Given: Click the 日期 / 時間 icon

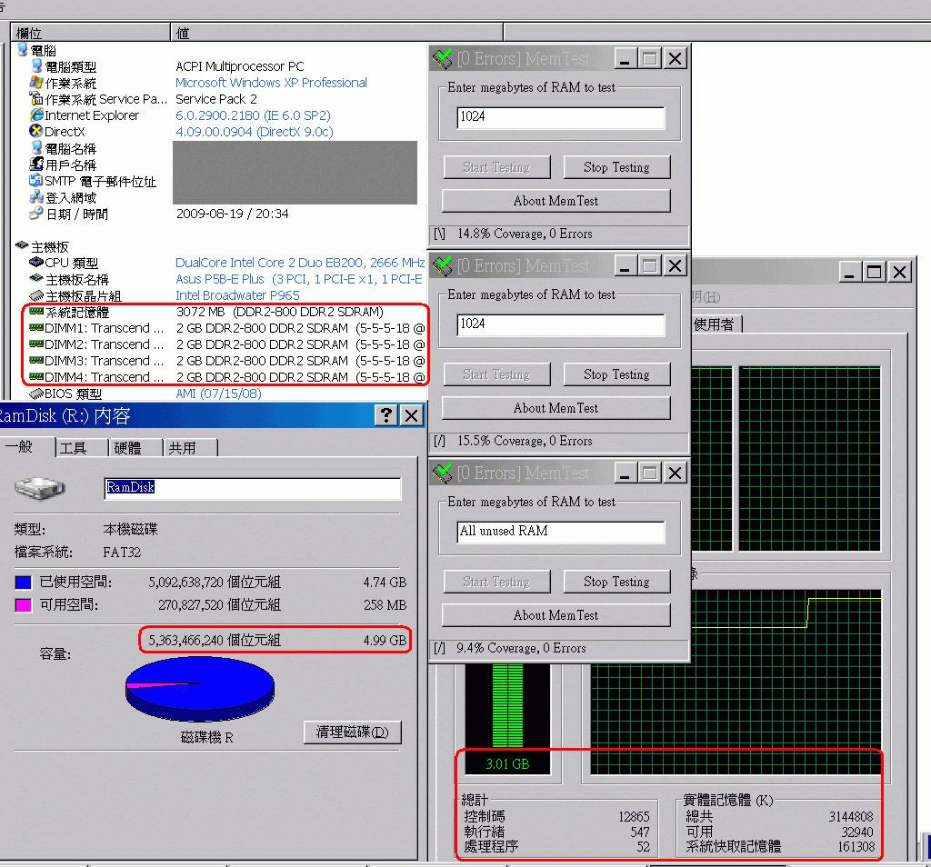Looking at the screenshot, I should [36, 213].
